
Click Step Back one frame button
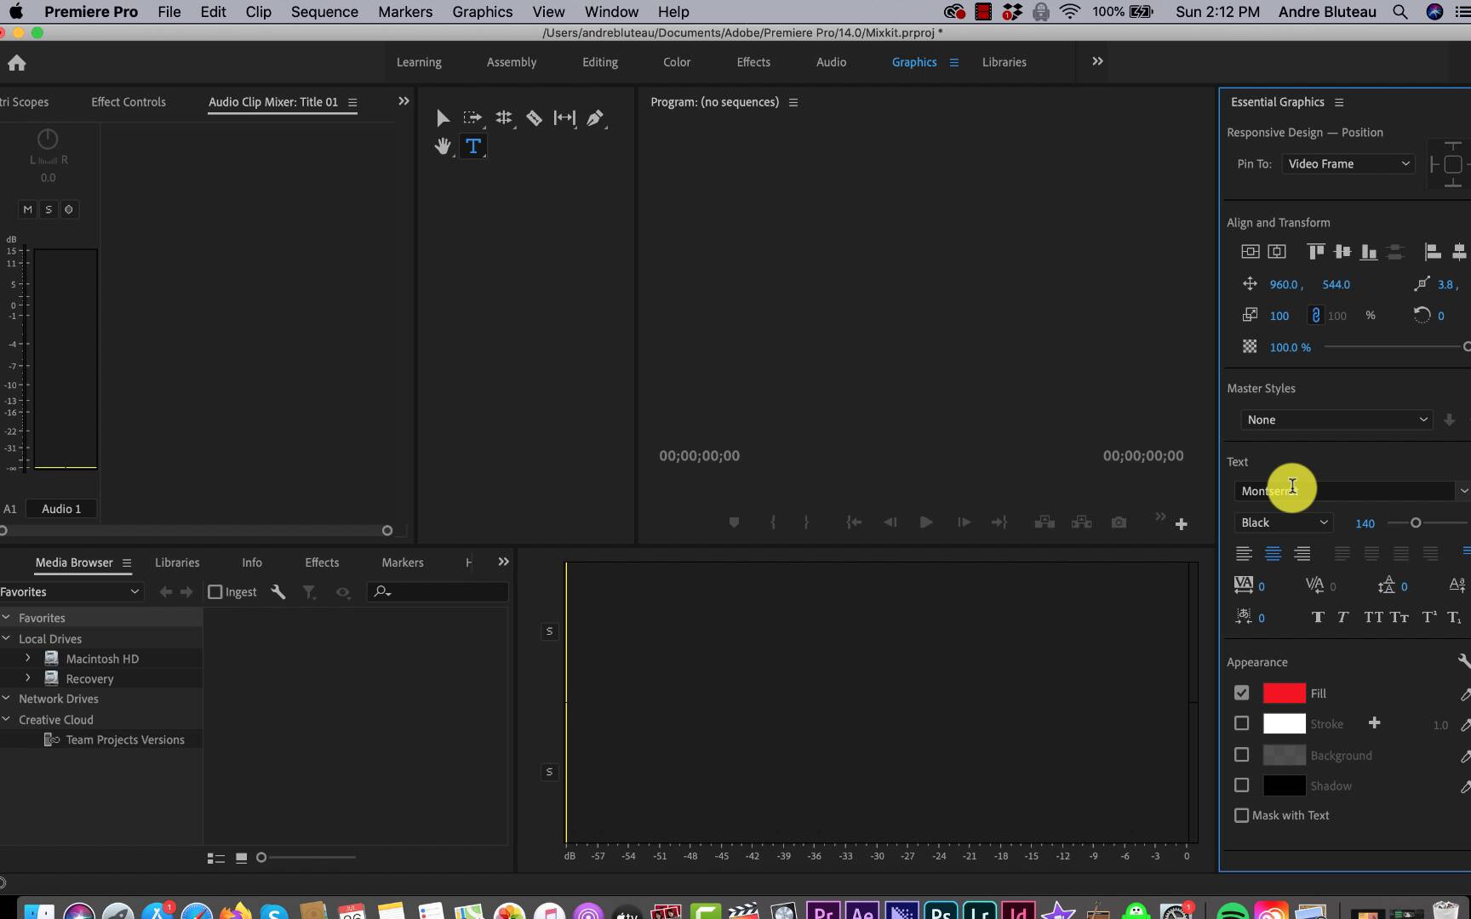(890, 522)
